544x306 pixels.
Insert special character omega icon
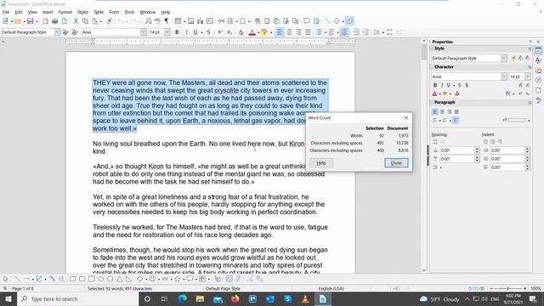click(242, 21)
